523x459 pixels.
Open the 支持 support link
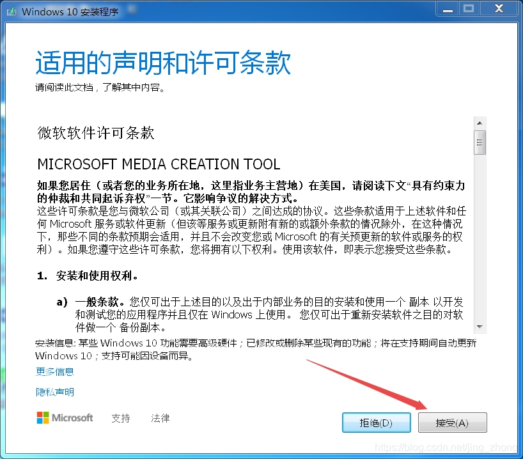(x=120, y=418)
